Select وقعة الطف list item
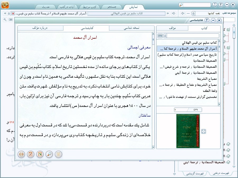238x178 pixels. 187,91
